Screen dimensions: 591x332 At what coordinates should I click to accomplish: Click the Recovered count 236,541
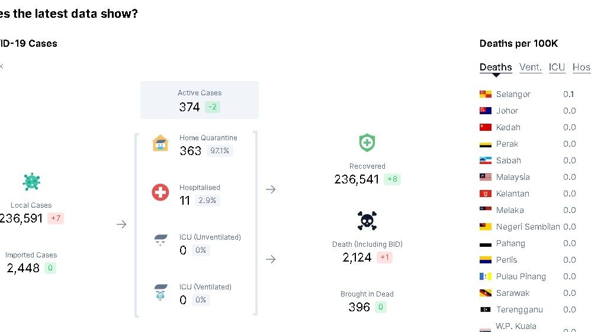coord(356,179)
